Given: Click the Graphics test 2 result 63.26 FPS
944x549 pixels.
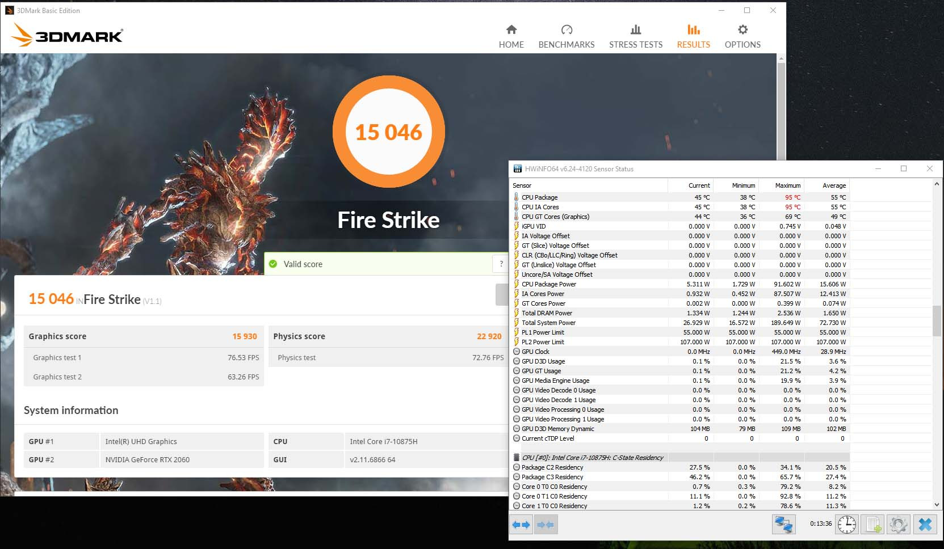Looking at the screenshot, I should click(244, 377).
